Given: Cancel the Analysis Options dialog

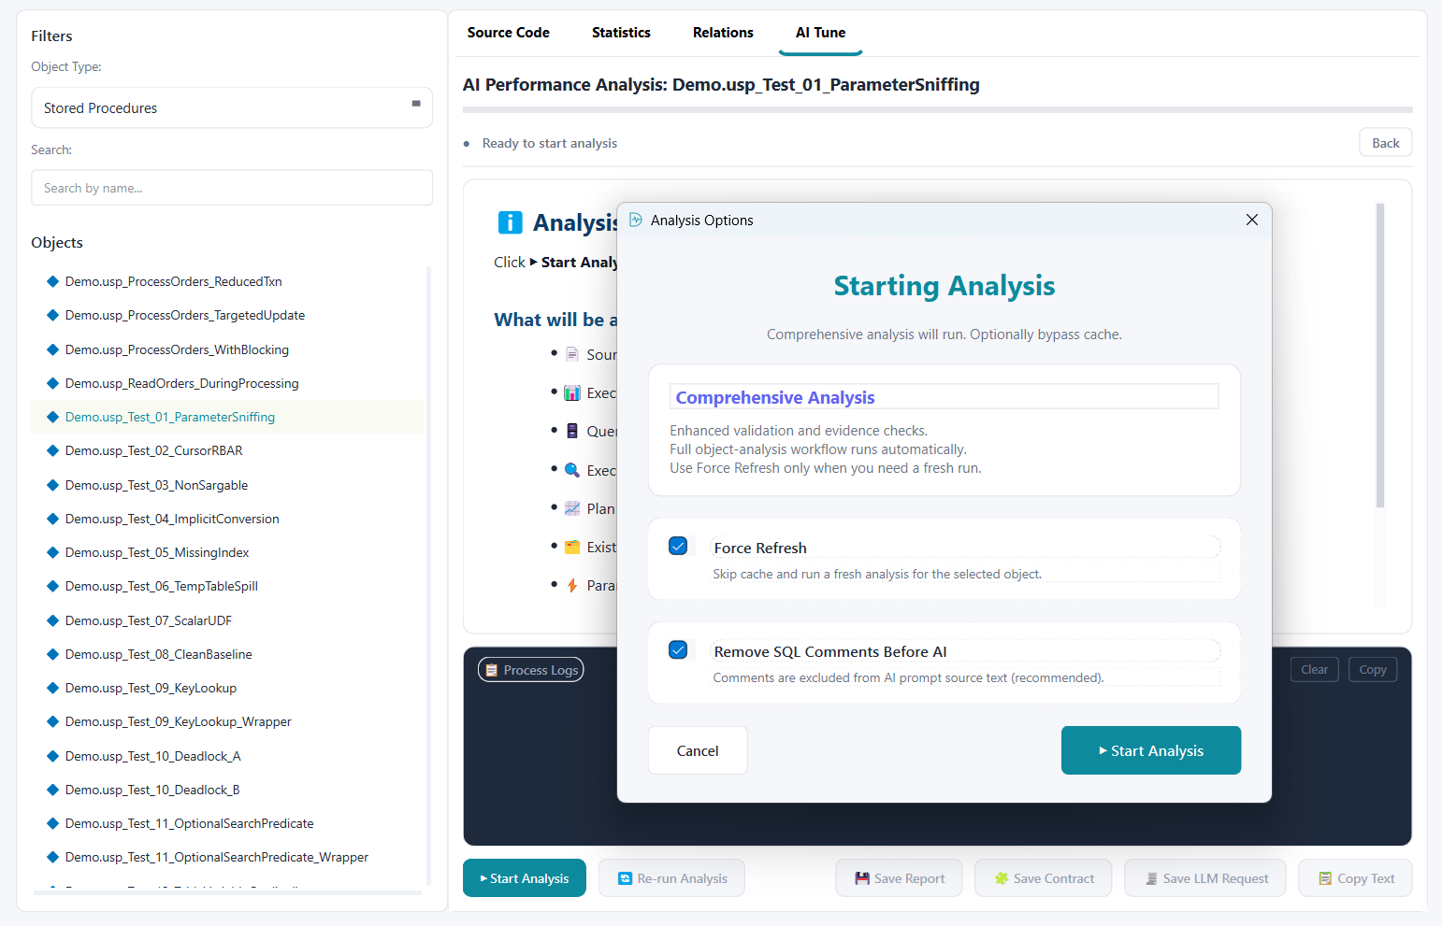Looking at the screenshot, I should click(698, 750).
